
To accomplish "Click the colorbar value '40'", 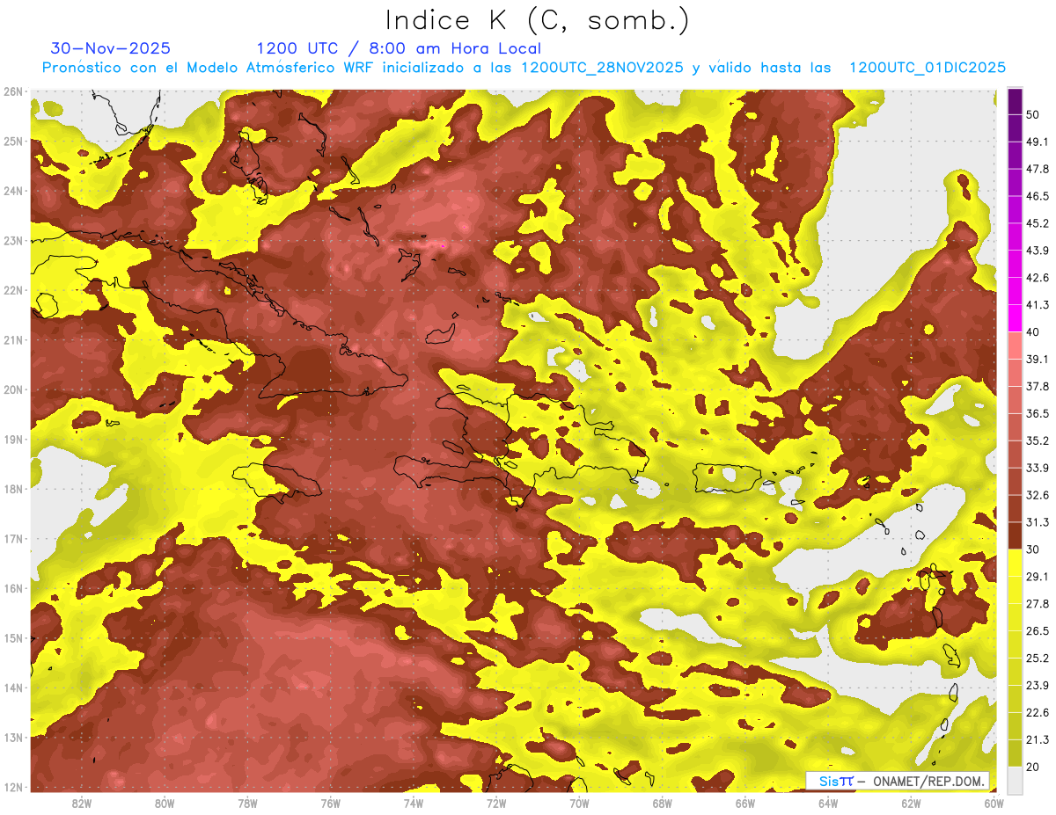I will point(1034,331).
